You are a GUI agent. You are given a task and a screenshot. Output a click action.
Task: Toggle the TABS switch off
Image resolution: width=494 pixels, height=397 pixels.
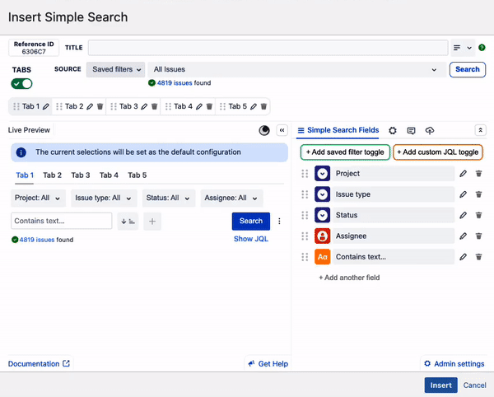pyautogui.click(x=22, y=83)
